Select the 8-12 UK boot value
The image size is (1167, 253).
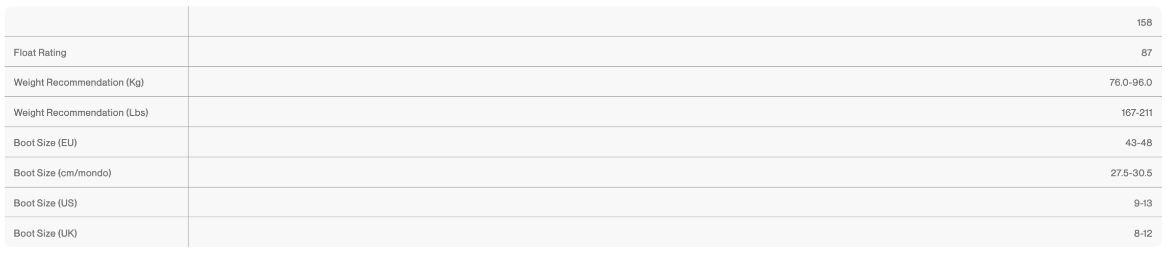click(x=1143, y=233)
